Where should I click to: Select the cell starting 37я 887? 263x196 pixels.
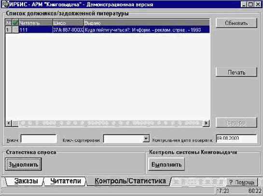[x=68, y=30]
